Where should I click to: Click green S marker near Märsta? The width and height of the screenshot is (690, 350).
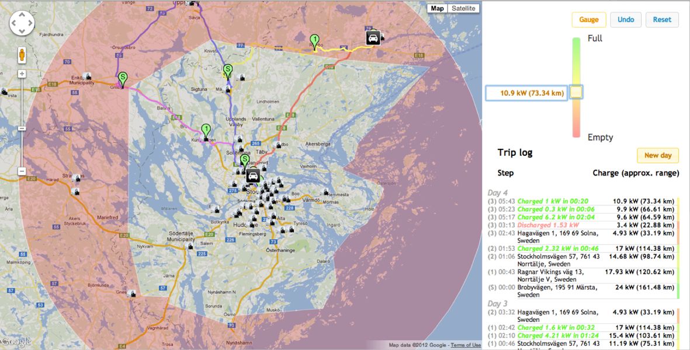click(x=227, y=71)
